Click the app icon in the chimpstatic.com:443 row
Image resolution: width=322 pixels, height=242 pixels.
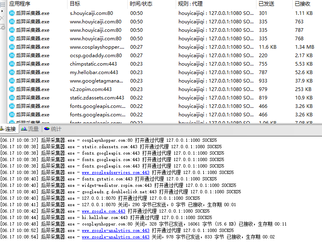coord(12,64)
